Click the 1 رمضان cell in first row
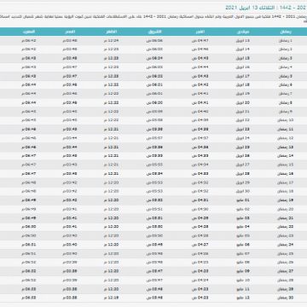Screen dimensions: 307x307 (x=285, y=41)
